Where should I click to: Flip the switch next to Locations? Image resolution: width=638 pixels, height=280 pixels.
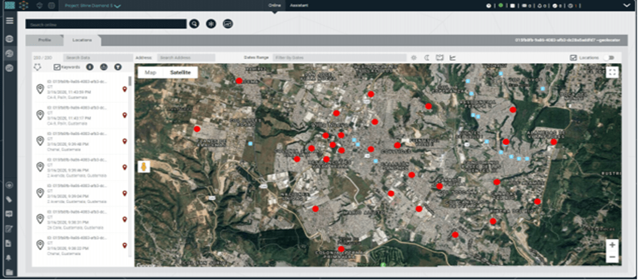(608, 58)
